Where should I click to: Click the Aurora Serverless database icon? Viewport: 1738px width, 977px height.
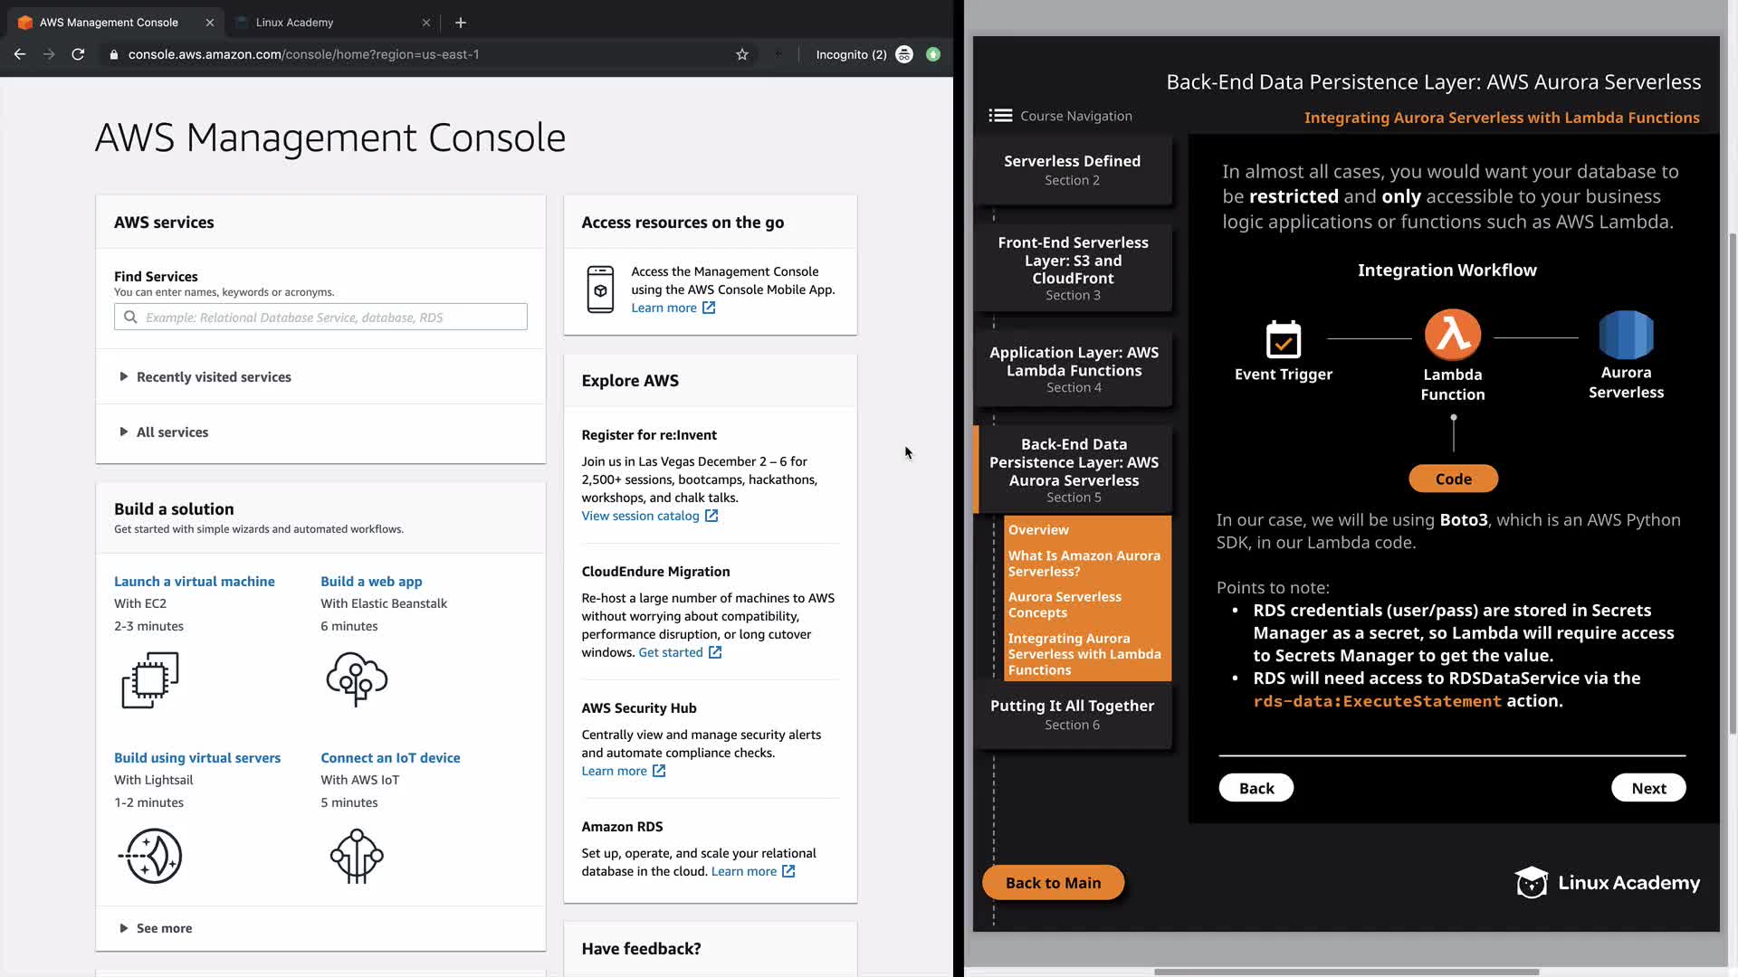pos(1626,336)
